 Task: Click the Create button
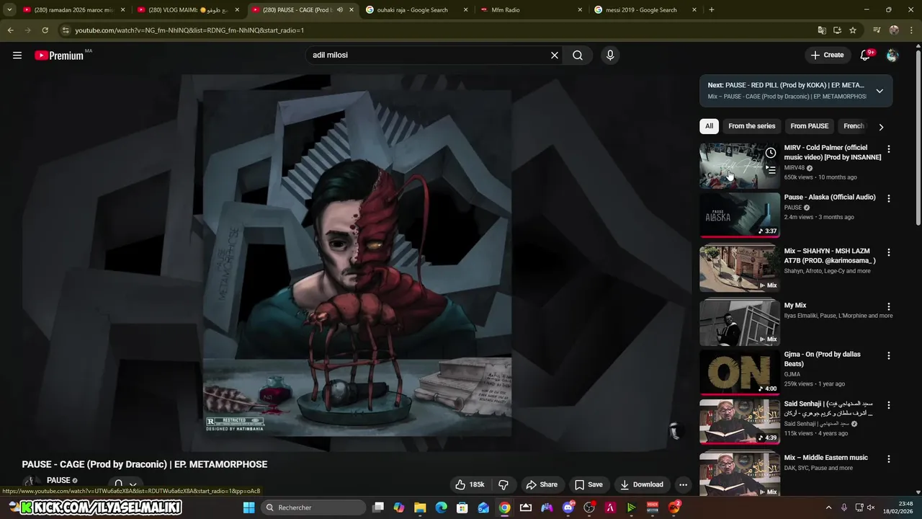(x=827, y=55)
